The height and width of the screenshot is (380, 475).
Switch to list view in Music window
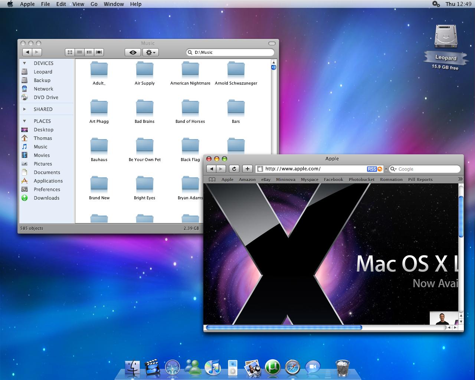point(79,52)
